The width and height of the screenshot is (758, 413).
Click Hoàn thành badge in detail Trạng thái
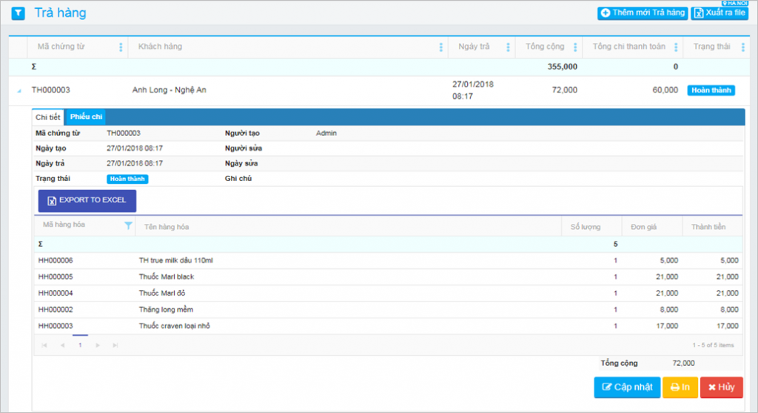tap(127, 179)
